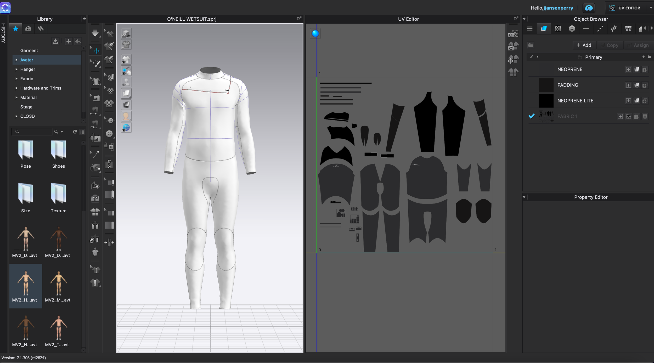This screenshot has width=654, height=363.
Task: Click the cloud sync icon
Action: 589,8
